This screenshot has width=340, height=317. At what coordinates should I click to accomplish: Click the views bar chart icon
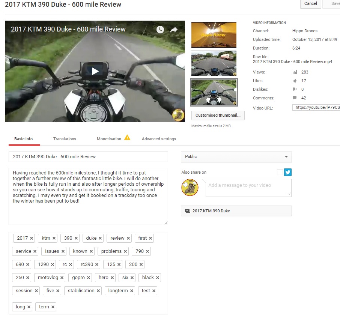(x=295, y=72)
